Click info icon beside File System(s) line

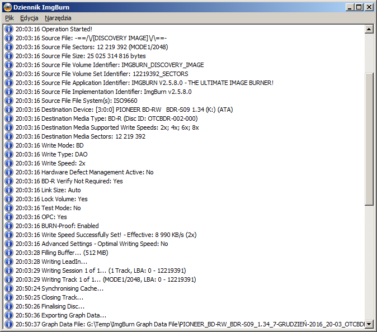click(8, 101)
